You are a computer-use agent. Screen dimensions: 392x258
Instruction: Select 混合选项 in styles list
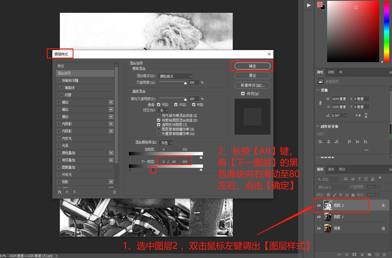pyautogui.click(x=85, y=73)
